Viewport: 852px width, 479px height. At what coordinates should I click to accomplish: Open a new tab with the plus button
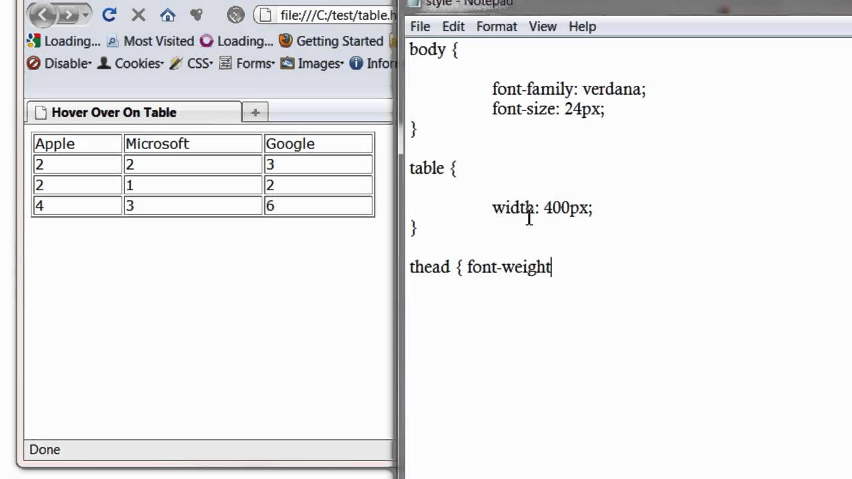255,112
